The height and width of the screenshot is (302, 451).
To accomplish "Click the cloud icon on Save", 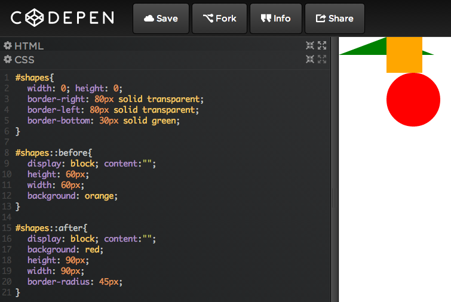I will [x=149, y=19].
